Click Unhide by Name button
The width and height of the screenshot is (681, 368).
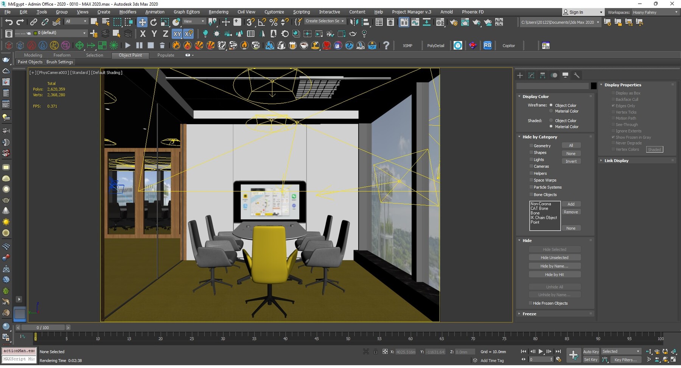[555, 295]
